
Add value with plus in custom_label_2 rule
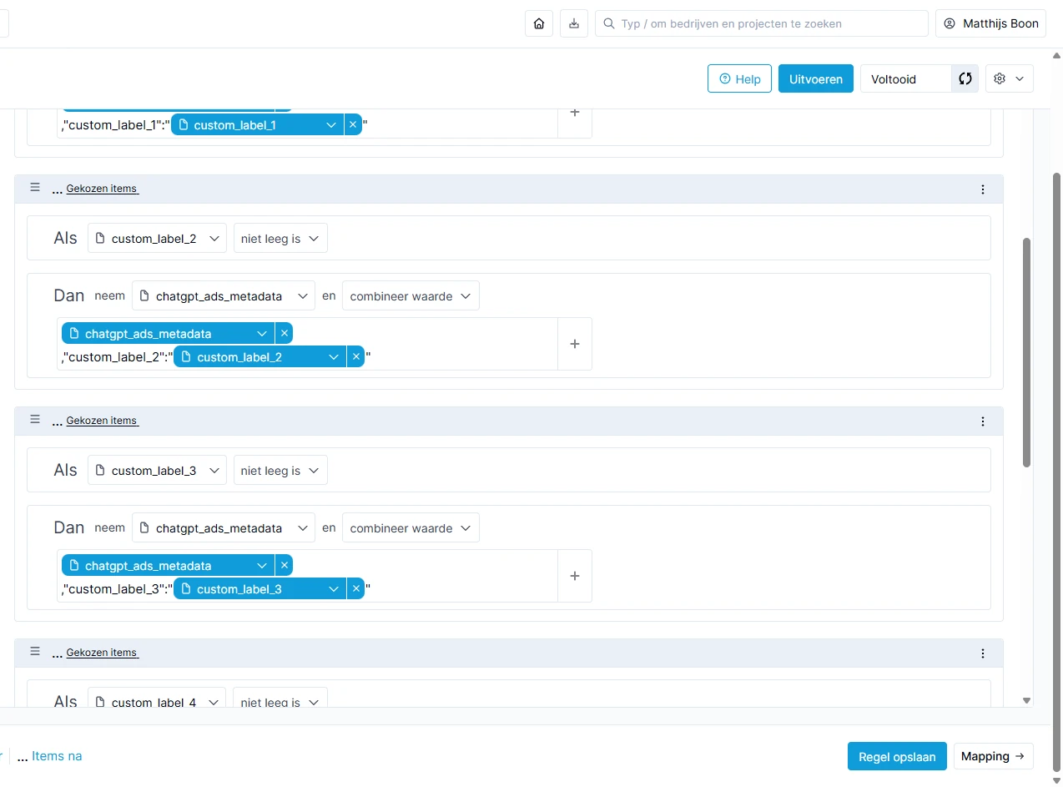(x=575, y=344)
